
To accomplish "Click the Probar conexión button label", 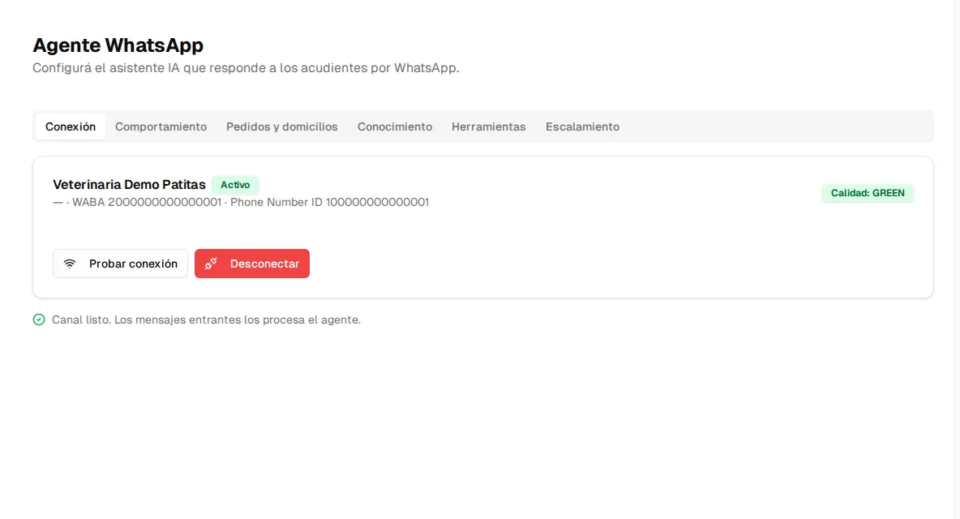I will coord(134,264).
